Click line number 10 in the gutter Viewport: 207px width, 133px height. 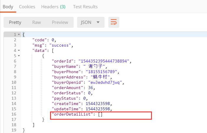tap(14, 82)
